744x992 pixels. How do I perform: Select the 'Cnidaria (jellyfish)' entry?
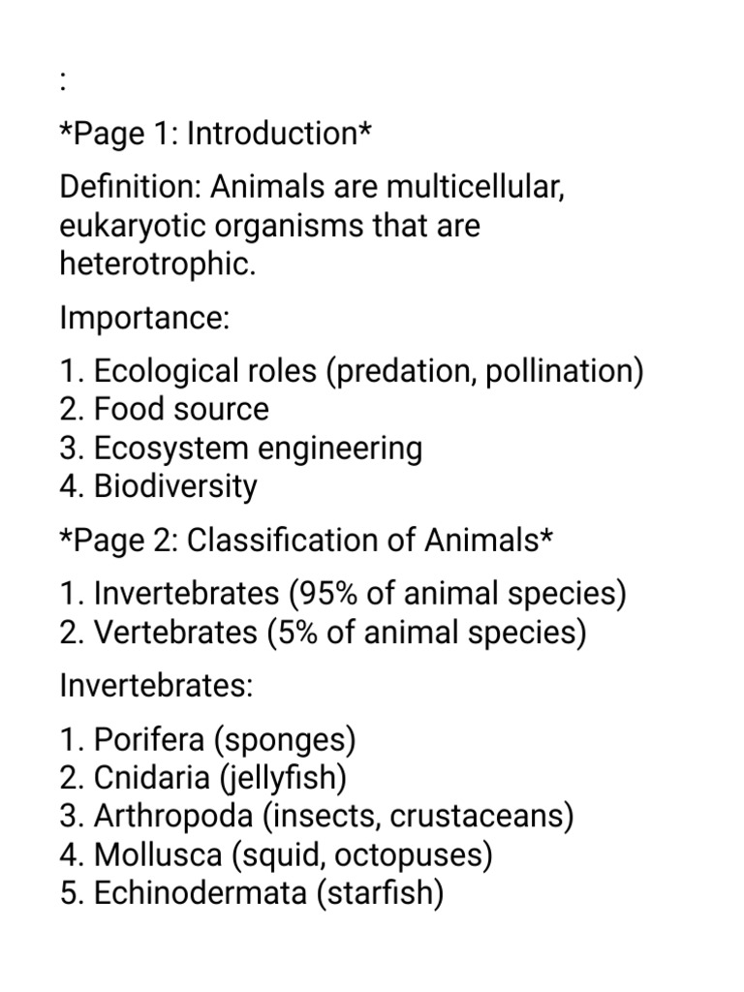point(203,778)
